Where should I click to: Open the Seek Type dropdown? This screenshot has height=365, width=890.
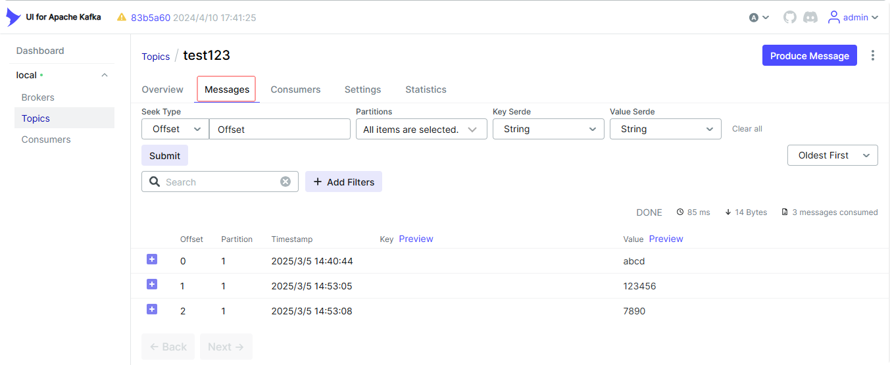[175, 130]
